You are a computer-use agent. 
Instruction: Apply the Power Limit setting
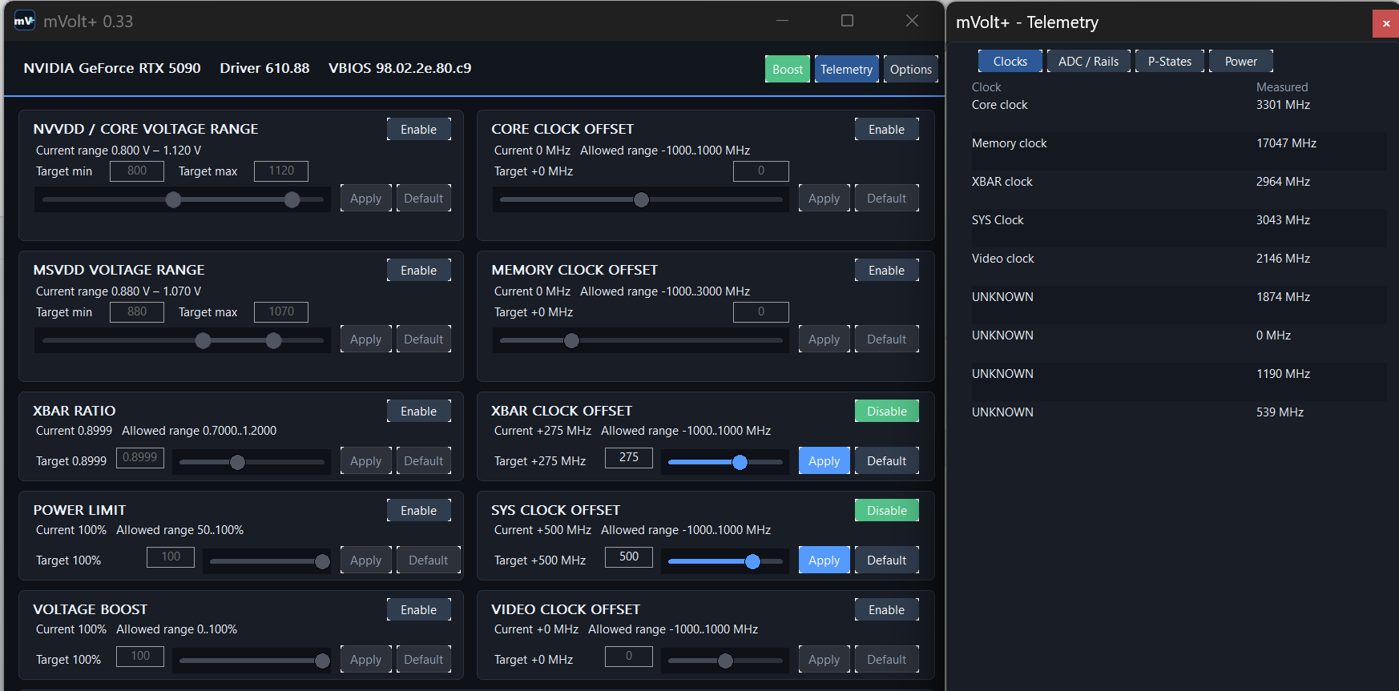tap(366, 560)
